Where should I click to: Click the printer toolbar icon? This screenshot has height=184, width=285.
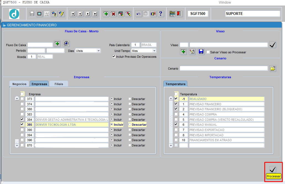pos(47,14)
